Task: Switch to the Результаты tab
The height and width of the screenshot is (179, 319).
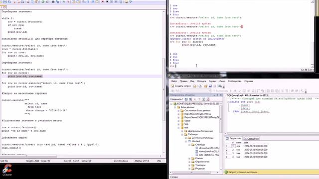Action: click(234, 138)
